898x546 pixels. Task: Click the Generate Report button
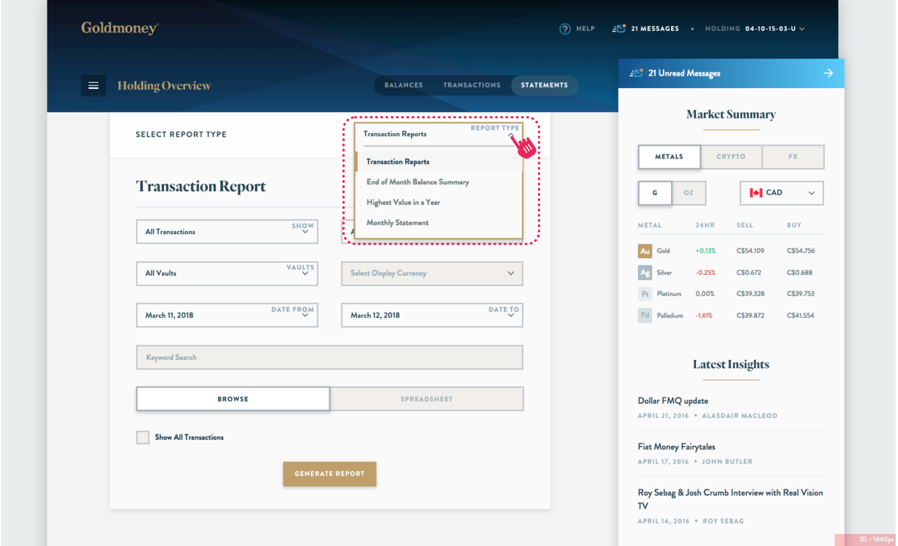[x=329, y=474]
